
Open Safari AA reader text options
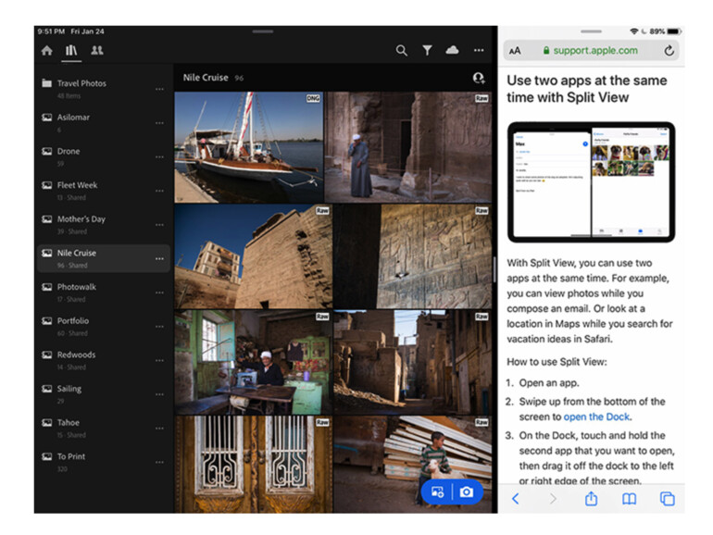coord(515,51)
